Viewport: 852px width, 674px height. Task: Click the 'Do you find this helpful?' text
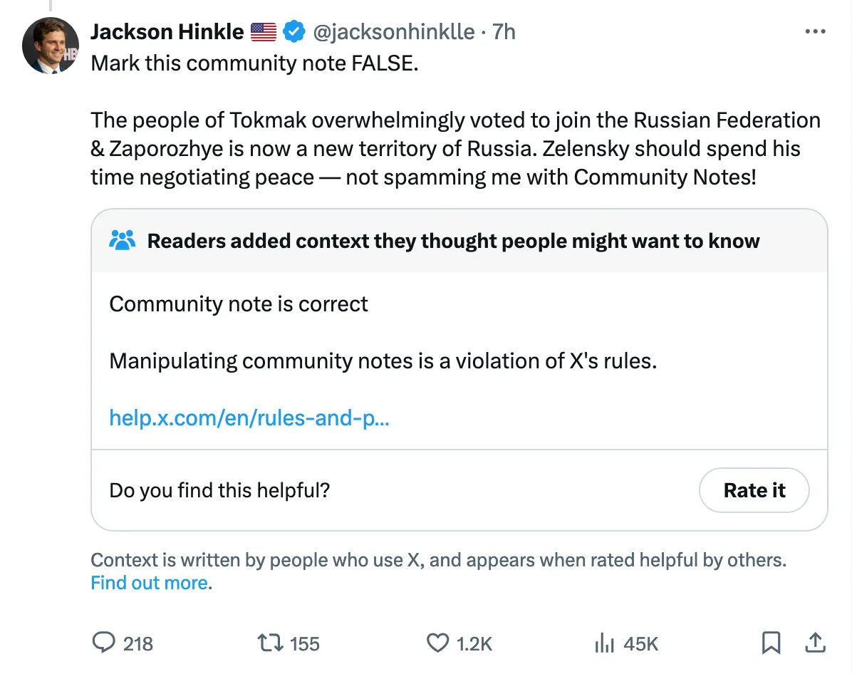coord(219,490)
